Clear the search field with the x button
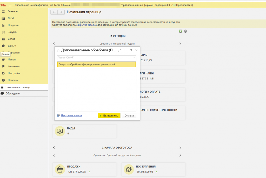This screenshot has height=178, width=266. pyautogui.click(x=134, y=58)
